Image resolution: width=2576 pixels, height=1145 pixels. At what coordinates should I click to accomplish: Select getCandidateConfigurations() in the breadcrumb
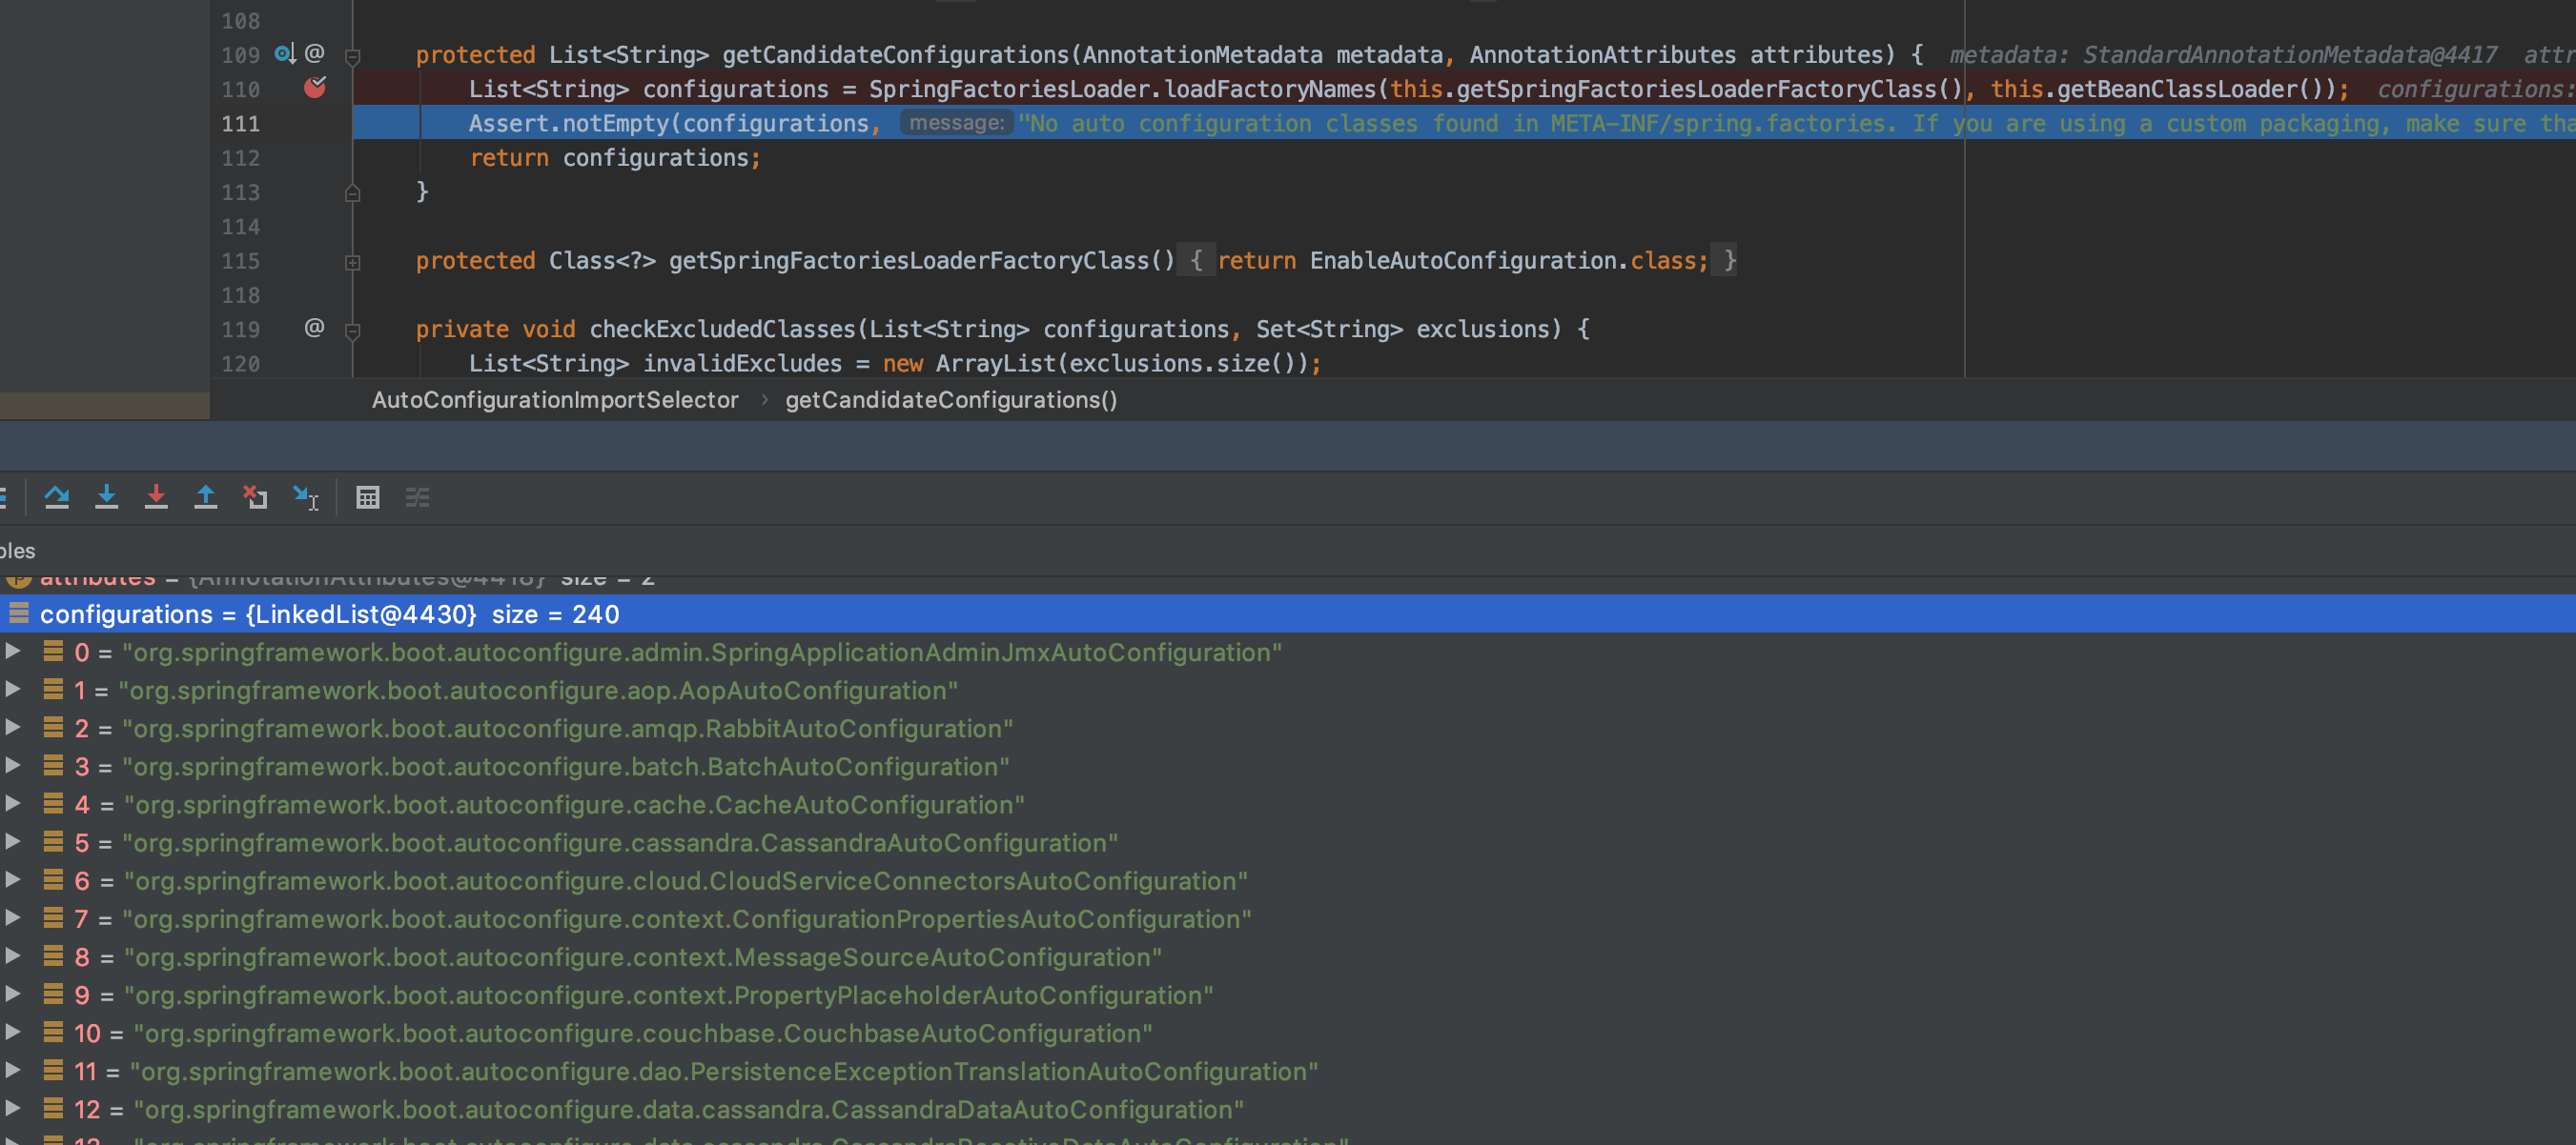tap(950, 400)
